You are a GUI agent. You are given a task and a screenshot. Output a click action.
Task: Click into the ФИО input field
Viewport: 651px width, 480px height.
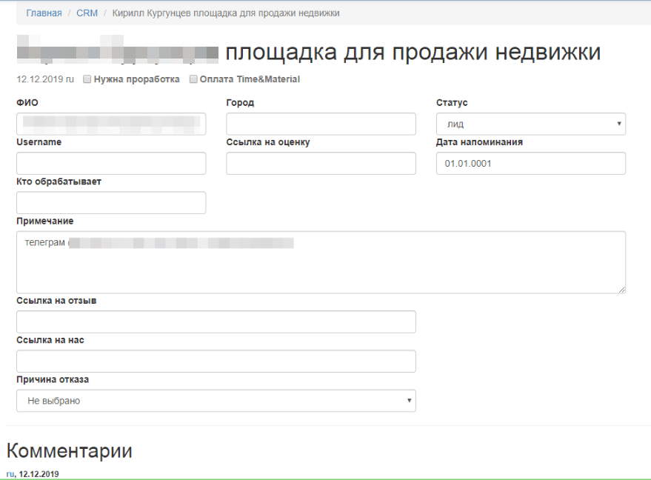(x=111, y=124)
